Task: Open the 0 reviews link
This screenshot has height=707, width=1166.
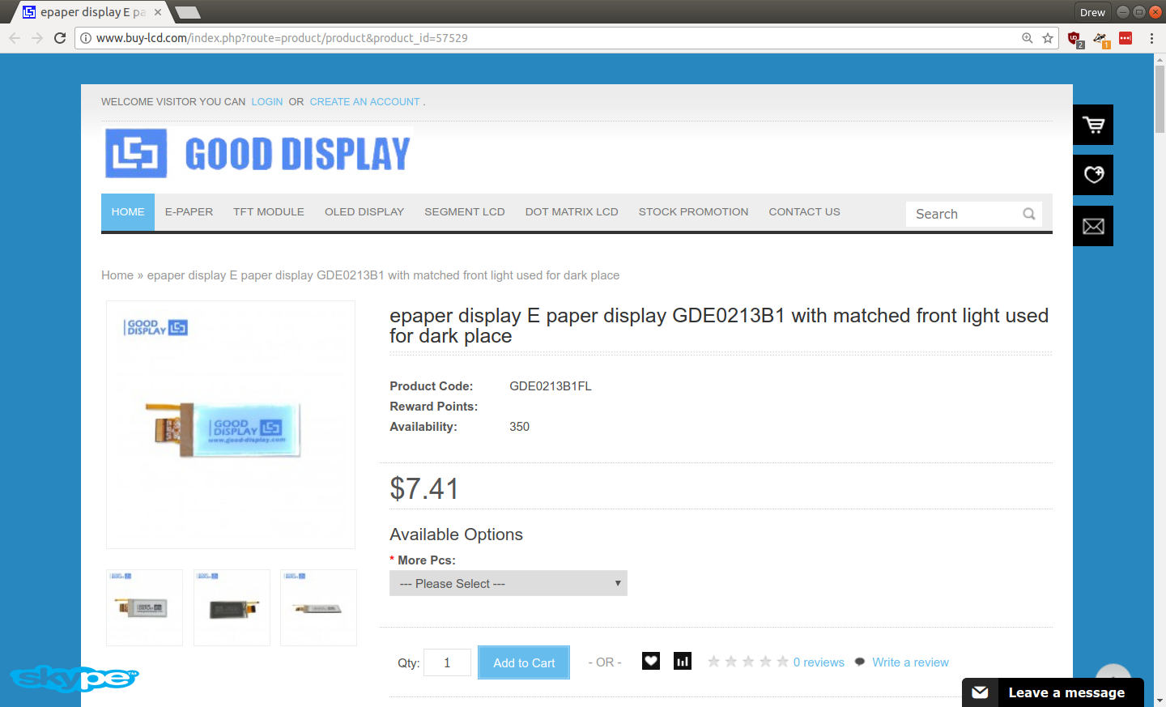Action: point(819,662)
